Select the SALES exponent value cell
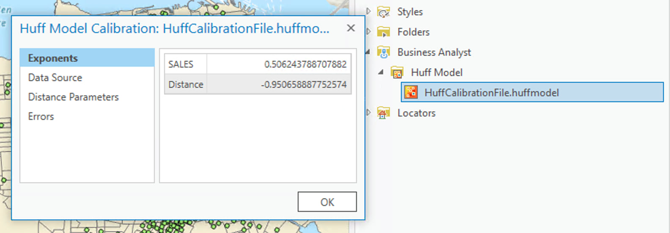 point(279,64)
